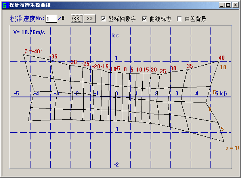Image resolution: width=241 pixels, height=178 pixels.
Task: Close the calibration curve window
Action: click(234, 5)
